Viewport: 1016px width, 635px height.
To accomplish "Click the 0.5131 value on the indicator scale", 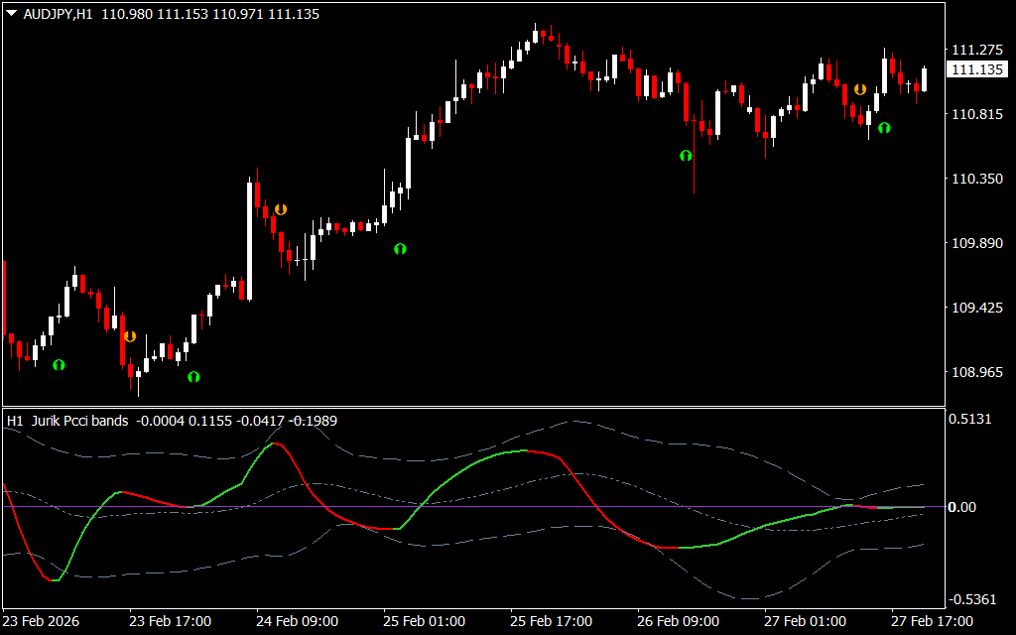I will point(970,419).
